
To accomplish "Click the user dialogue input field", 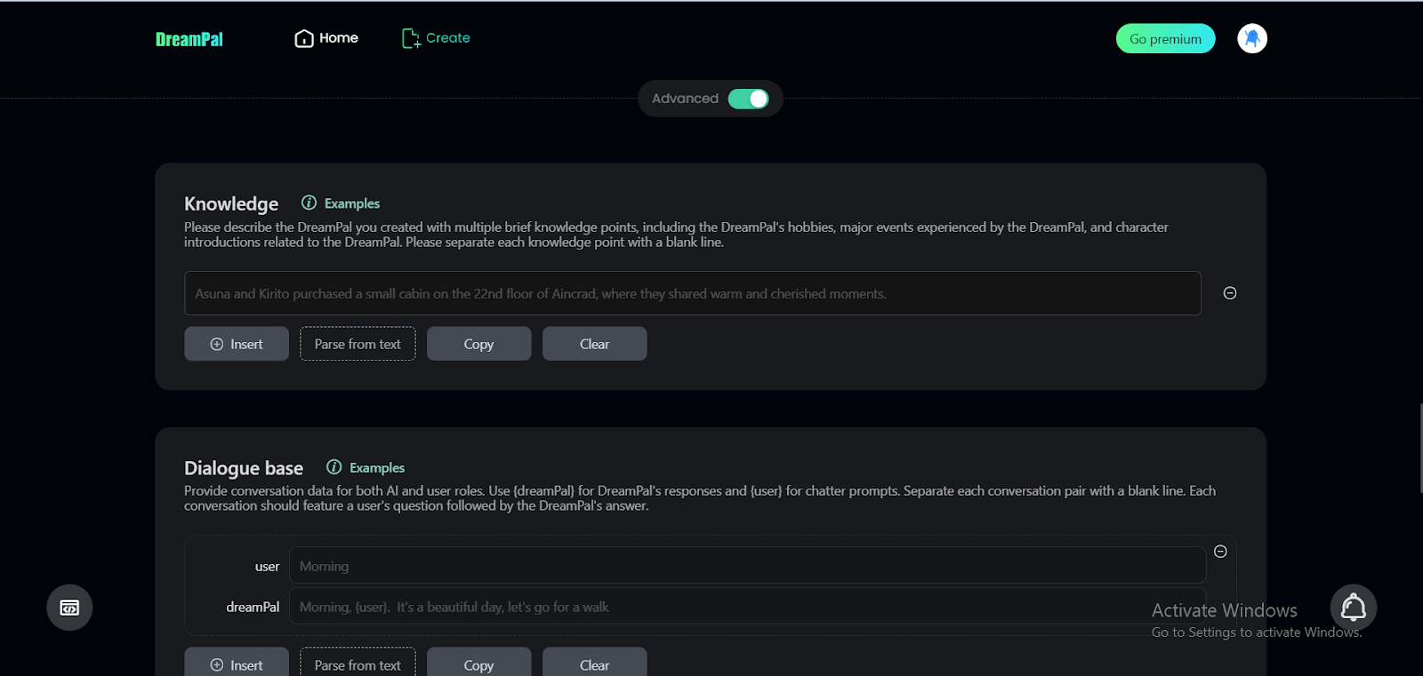I will click(747, 566).
